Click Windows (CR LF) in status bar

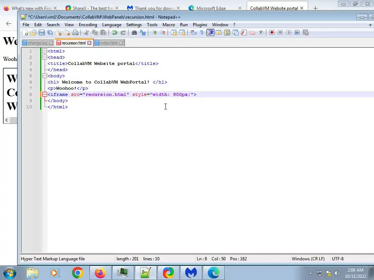coord(308,259)
